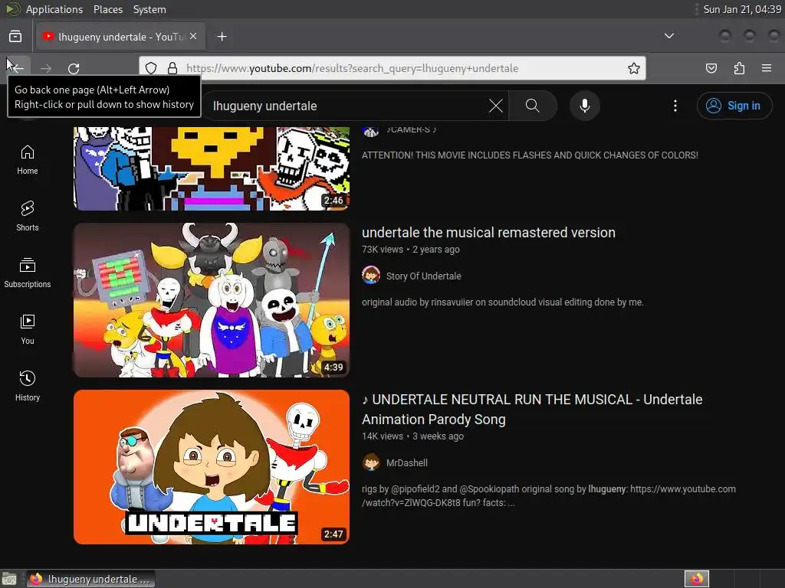Screen dimensions: 785x588
Task: Click the Sun Jan 21 clock
Action: point(742,9)
